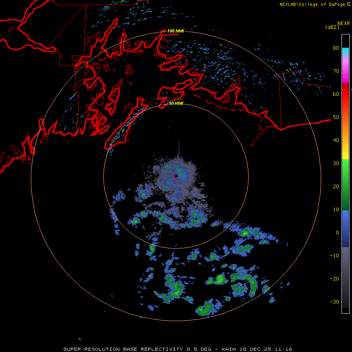Click the [dBZ] unit label
This screenshot has width=352, height=352.
click(x=332, y=27)
